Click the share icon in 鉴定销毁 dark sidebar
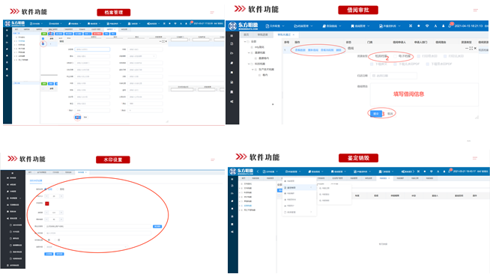Viewport: 490px width, 274px height. (232, 232)
